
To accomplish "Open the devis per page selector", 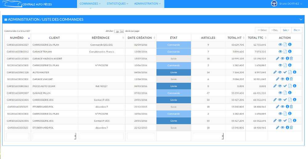I will coord(119,31).
